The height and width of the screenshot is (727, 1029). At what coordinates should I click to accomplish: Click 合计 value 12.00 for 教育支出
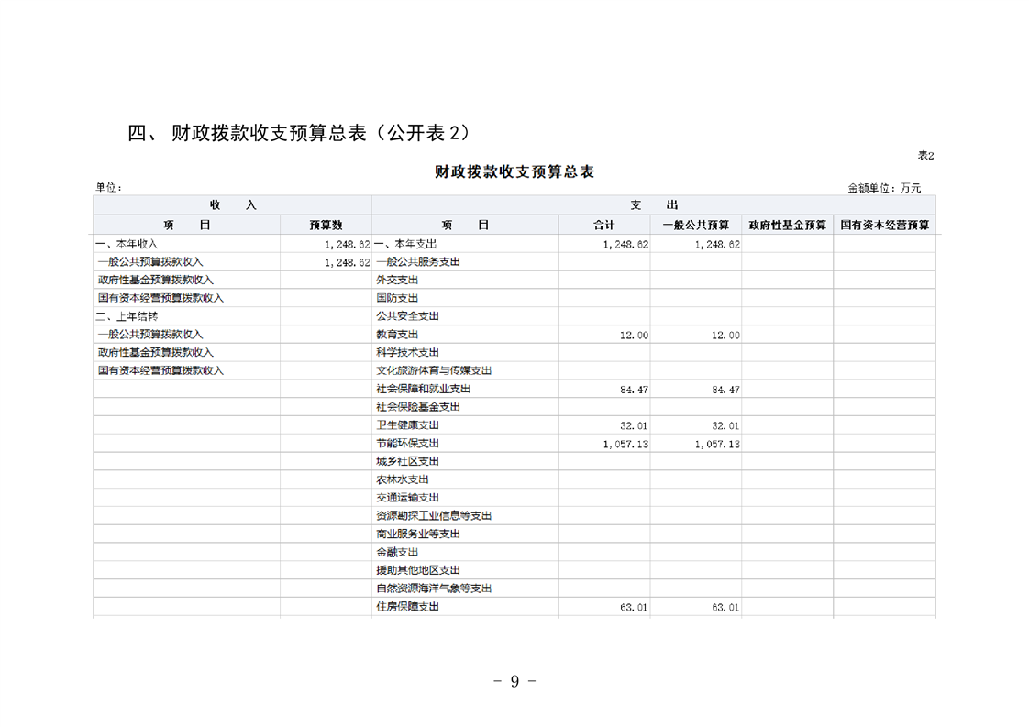click(634, 336)
